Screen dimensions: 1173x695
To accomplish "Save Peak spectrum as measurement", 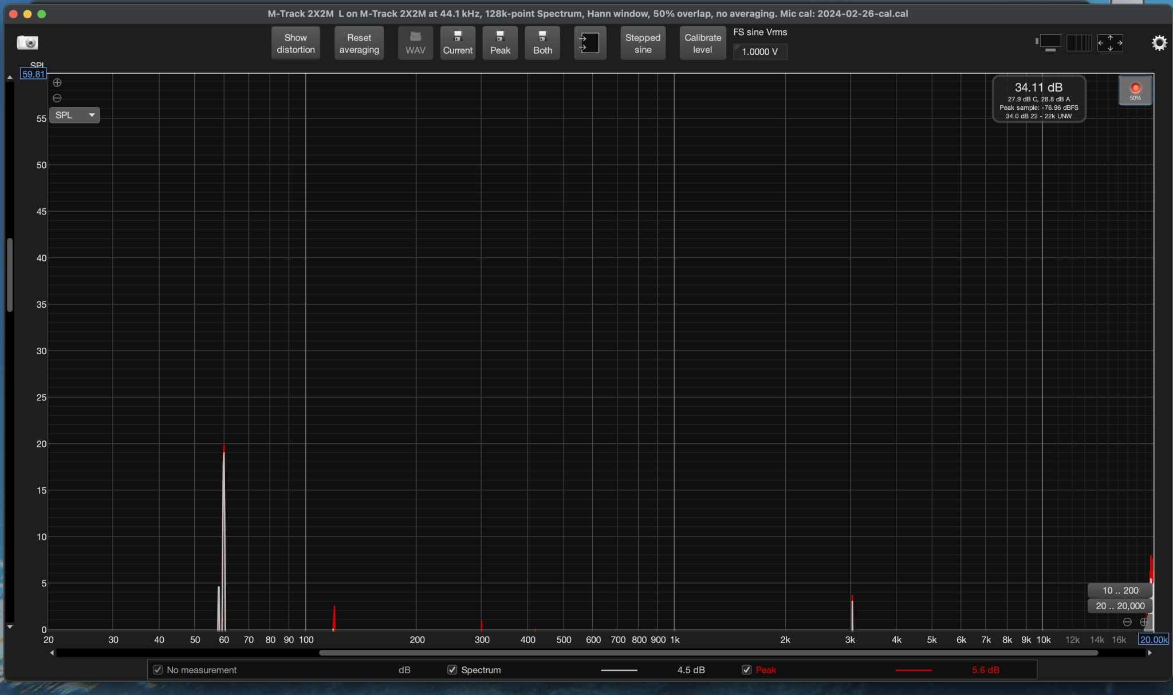I will click(x=500, y=43).
